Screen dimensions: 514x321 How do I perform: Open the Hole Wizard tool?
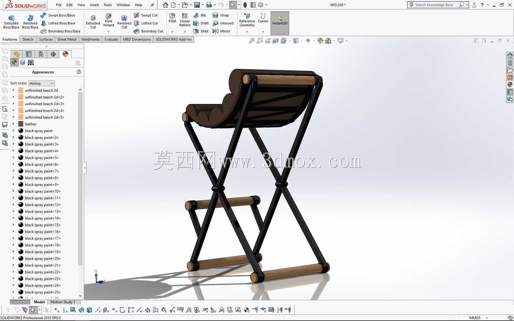[x=109, y=20]
